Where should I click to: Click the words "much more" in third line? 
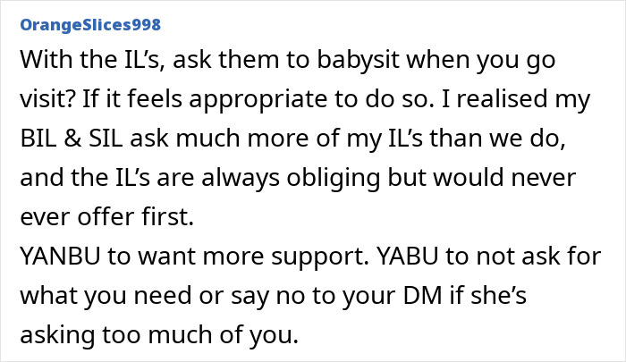pyautogui.click(x=242, y=138)
